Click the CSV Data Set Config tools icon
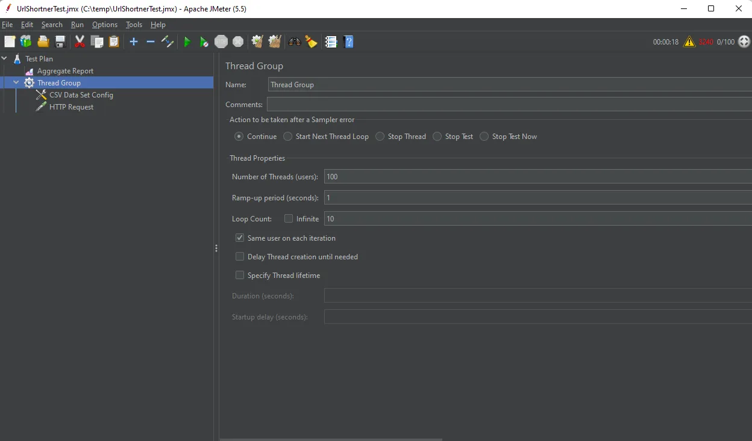This screenshot has width=752, height=441. (x=41, y=95)
